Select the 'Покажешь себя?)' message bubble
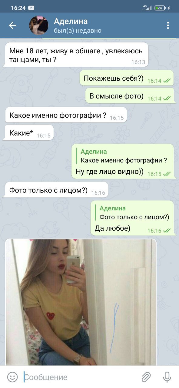This screenshot has width=179, height=388. coord(127,78)
